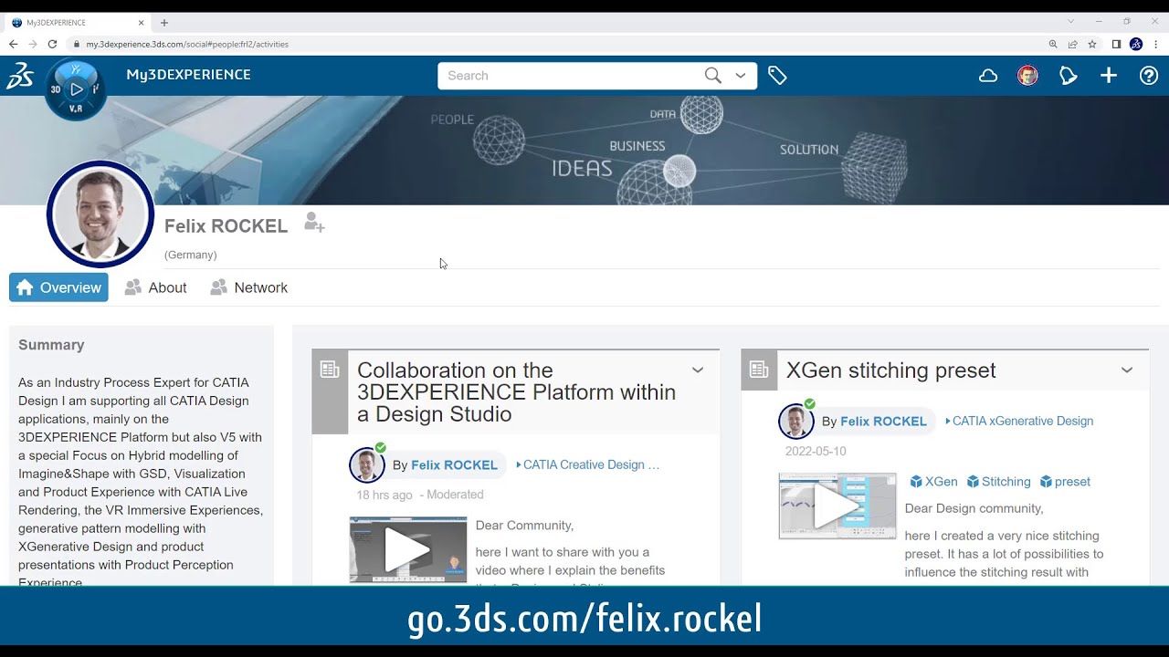Click the post type icon beside XGen title
Image resolution: width=1169 pixels, height=657 pixels.
click(759, 370)
